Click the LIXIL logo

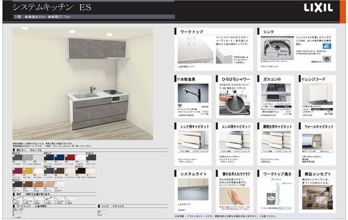pos(318,8)
